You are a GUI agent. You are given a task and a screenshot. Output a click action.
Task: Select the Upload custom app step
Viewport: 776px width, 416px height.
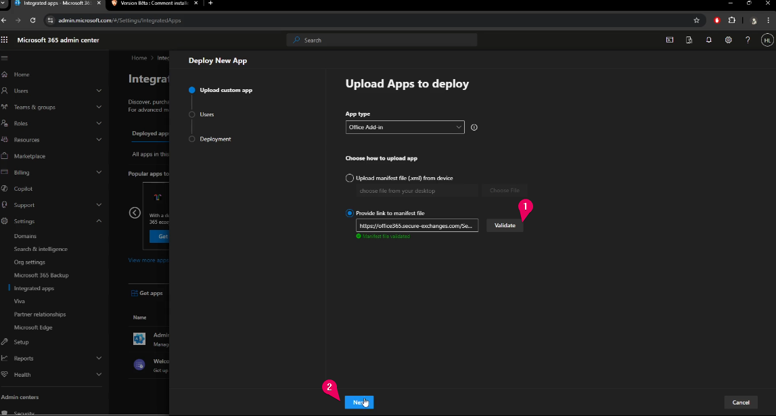pos(226,90)
